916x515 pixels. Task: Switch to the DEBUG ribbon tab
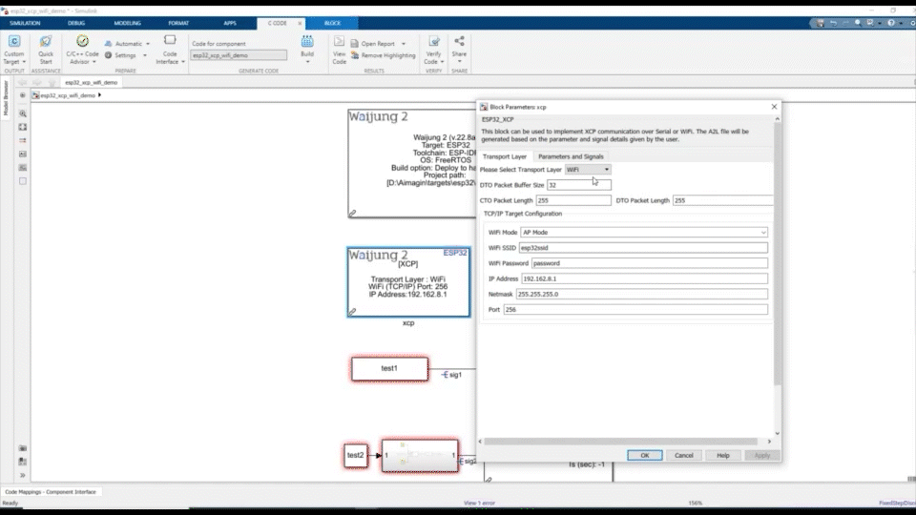click(x=76, y=23)
